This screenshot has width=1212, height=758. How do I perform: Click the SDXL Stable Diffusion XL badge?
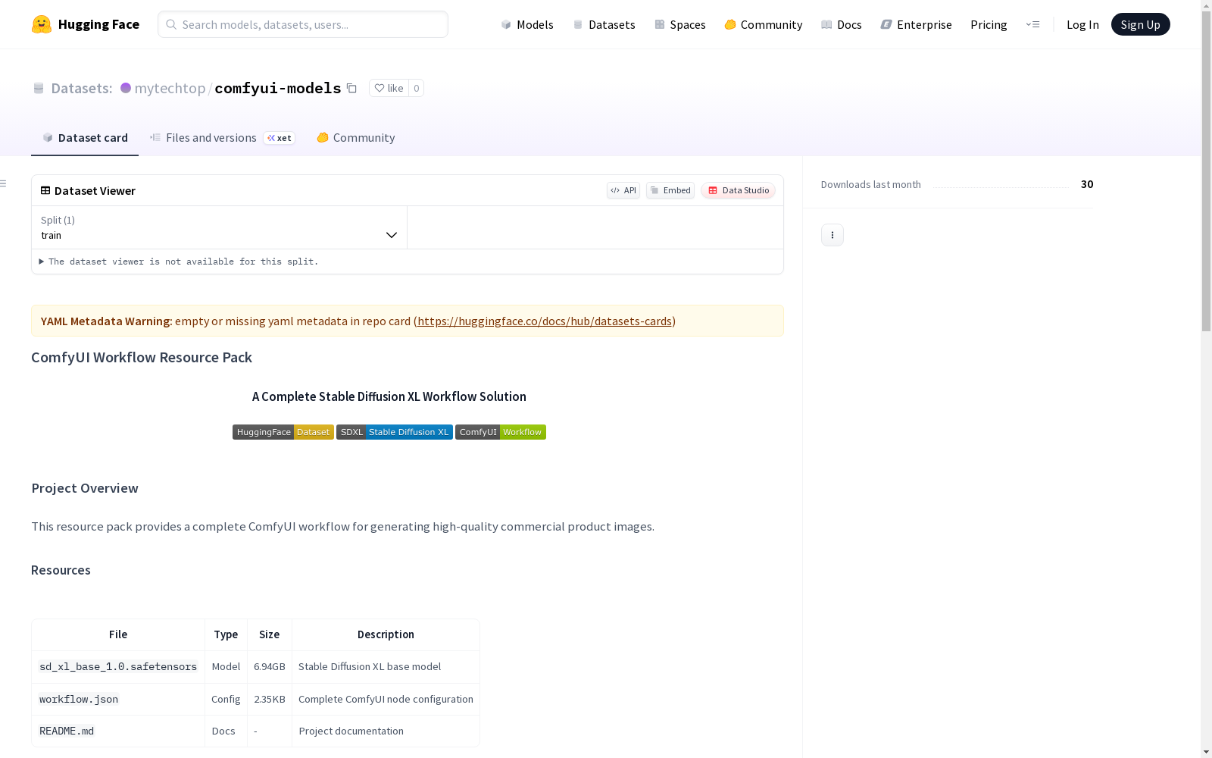pyautogui.click(x=395, y=432)
